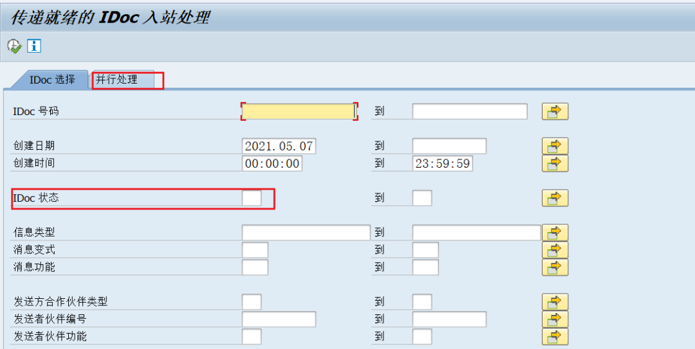Image resolution: width=695 pixels, height=349 pixels.
Task: Click the IDoc 状态 from input field
Action: pyautogui.click(x=252, y=199)
